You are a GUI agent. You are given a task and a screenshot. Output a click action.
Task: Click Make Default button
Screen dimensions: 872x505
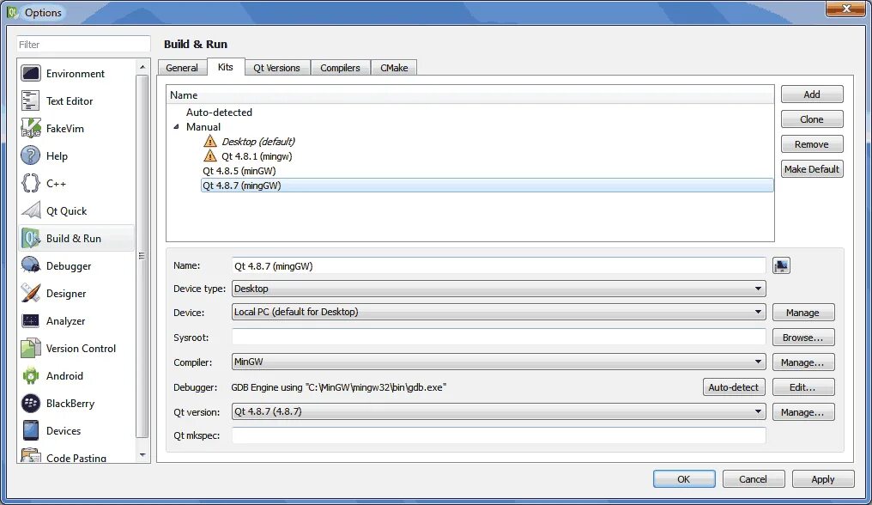point(812,168)
